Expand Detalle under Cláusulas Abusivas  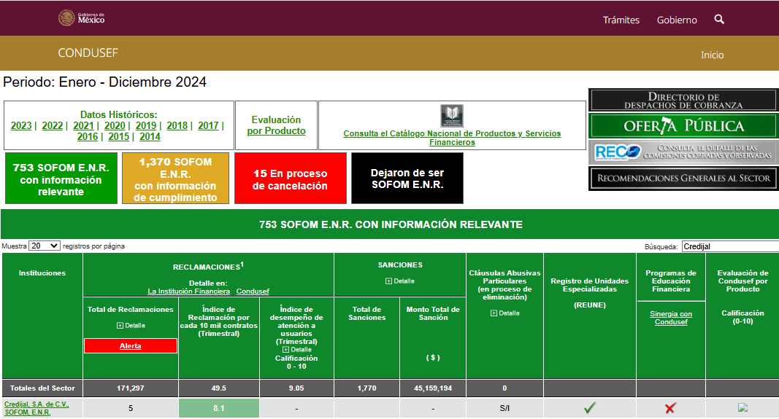[504, 313]
